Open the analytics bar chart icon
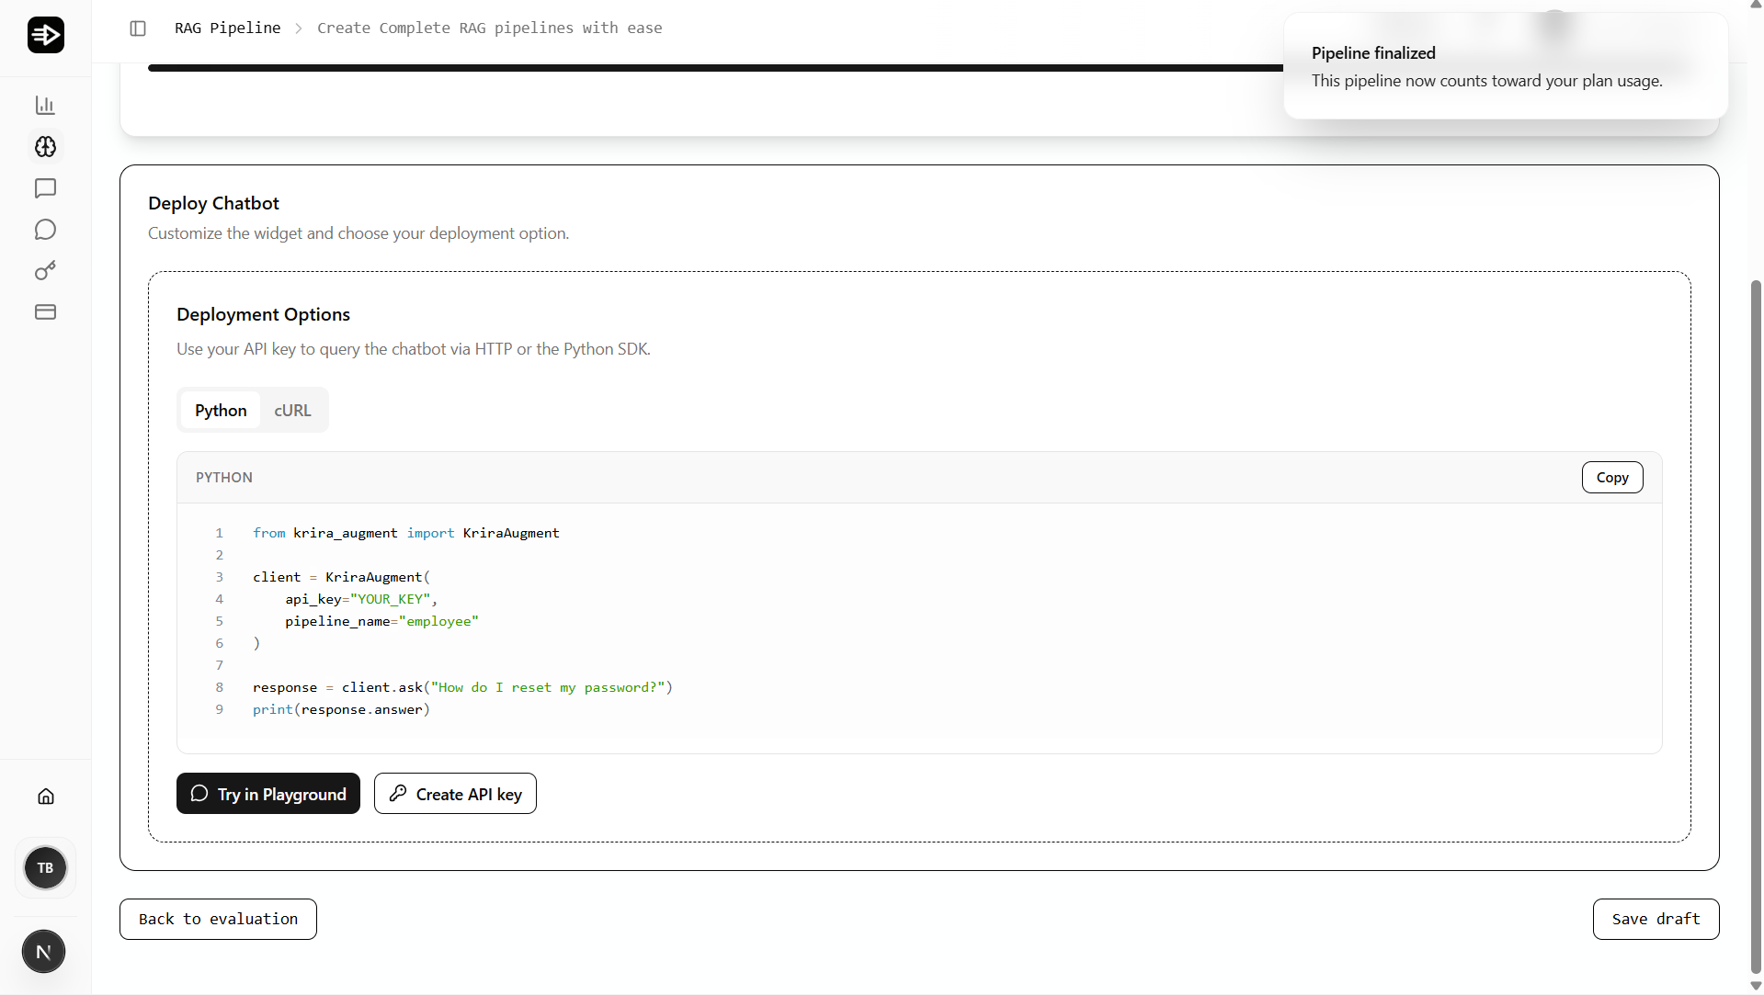Viewport: 1764px width, 995px height. pos(45,106)
